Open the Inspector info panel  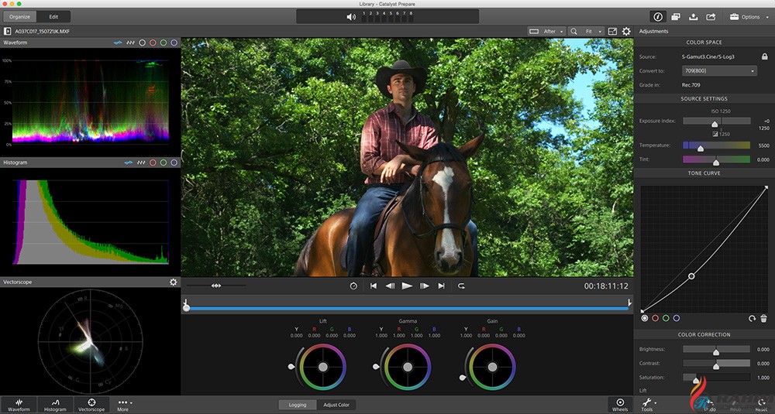(x=658, y=16)
